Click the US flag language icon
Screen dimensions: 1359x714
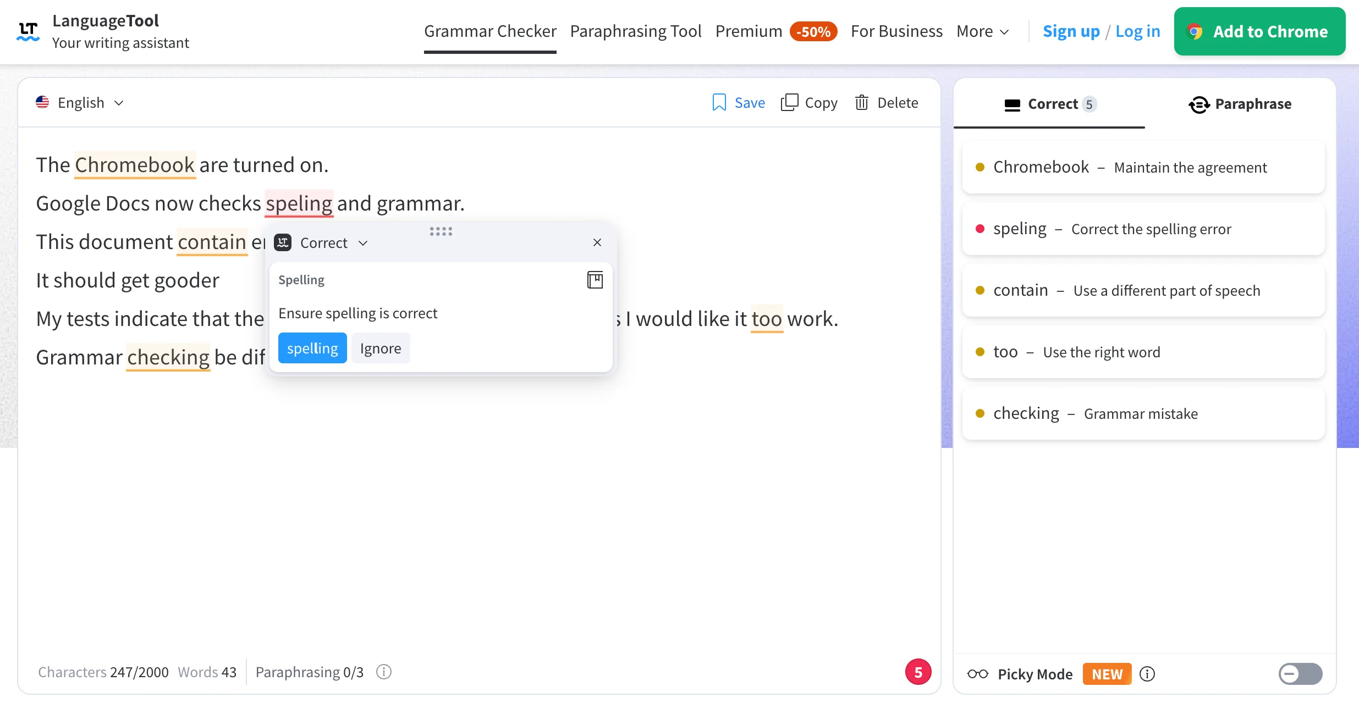(42, 102)
